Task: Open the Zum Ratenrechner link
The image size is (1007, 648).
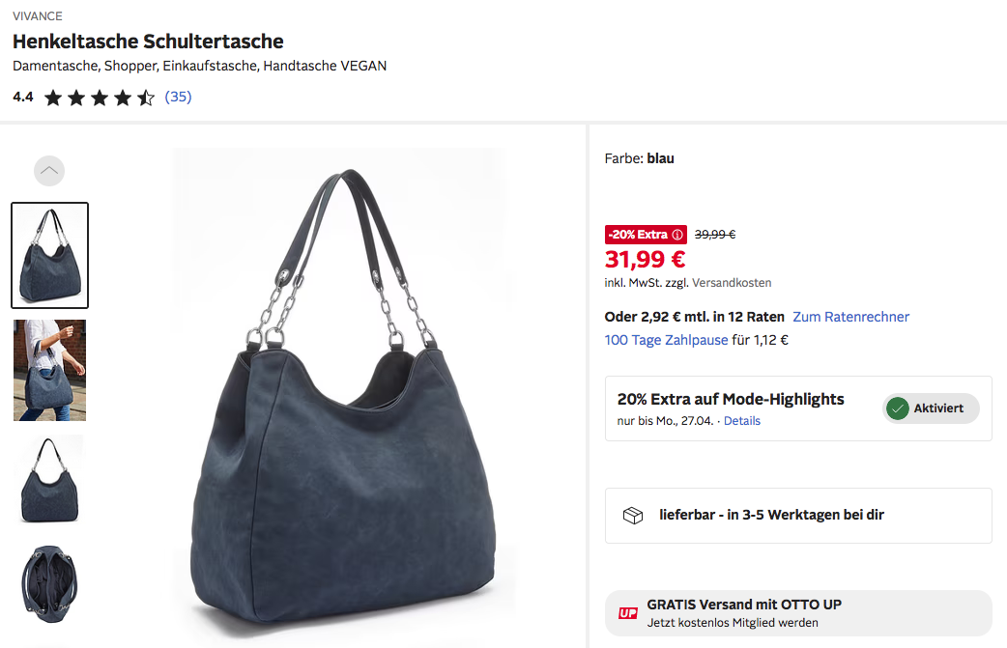Action: 850,317
